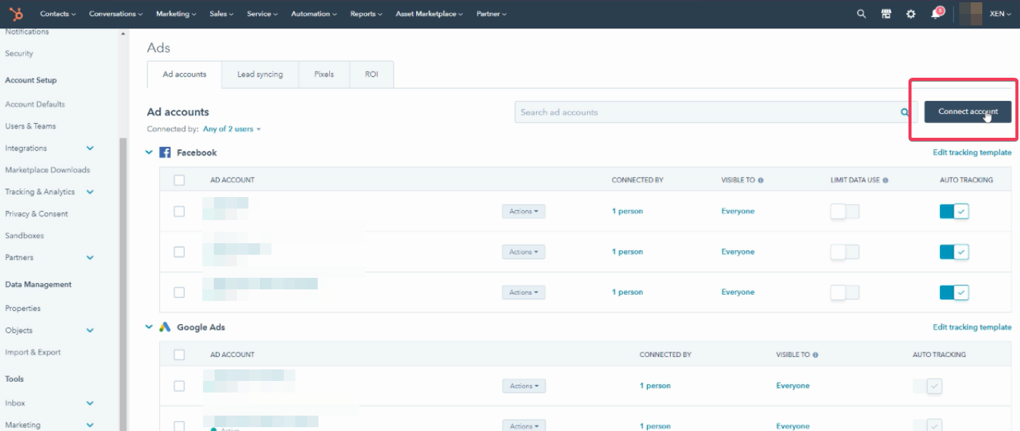Open Actions dropdown for second Facebook account
Screen dimensions: 1020x431
coord(524,252)
